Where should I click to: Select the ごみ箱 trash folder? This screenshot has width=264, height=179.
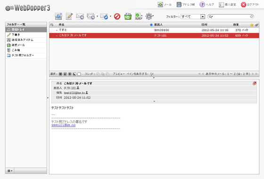[x=26, y=50]
